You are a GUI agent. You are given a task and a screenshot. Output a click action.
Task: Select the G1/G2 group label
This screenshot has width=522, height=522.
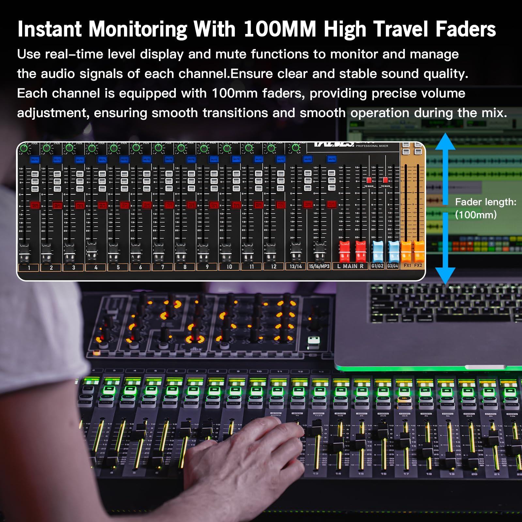[377, 266]
